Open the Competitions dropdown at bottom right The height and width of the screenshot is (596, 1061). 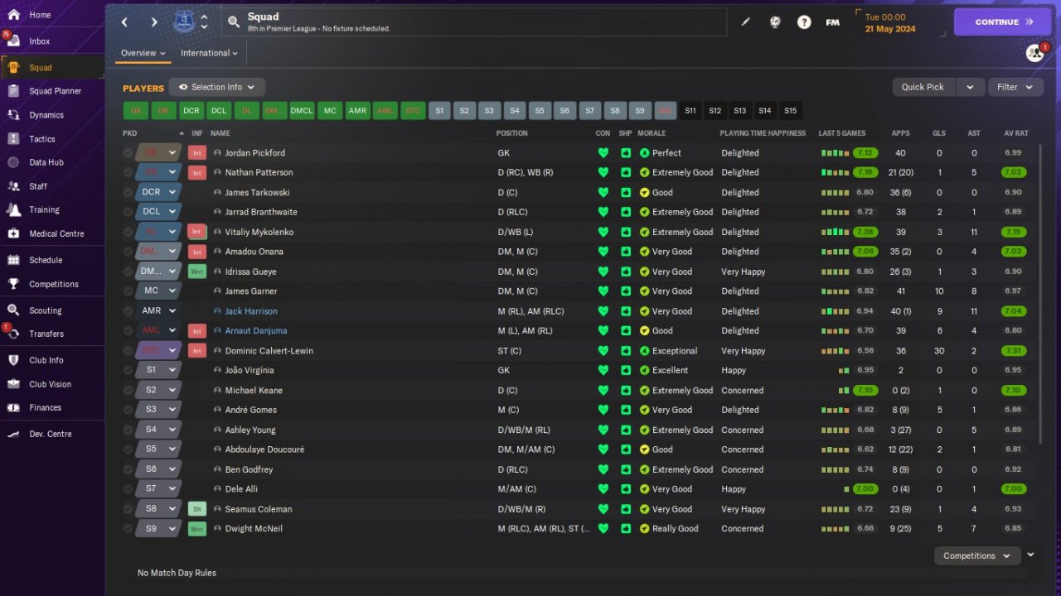pos(977,556)
